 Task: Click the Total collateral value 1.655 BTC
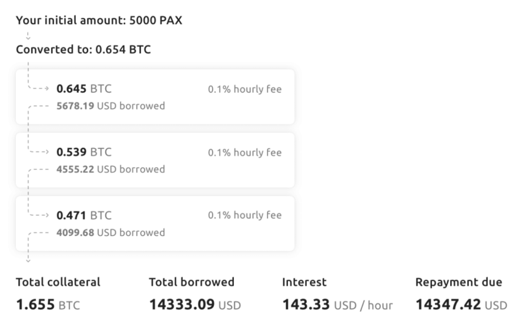click(x=48, y=305)
